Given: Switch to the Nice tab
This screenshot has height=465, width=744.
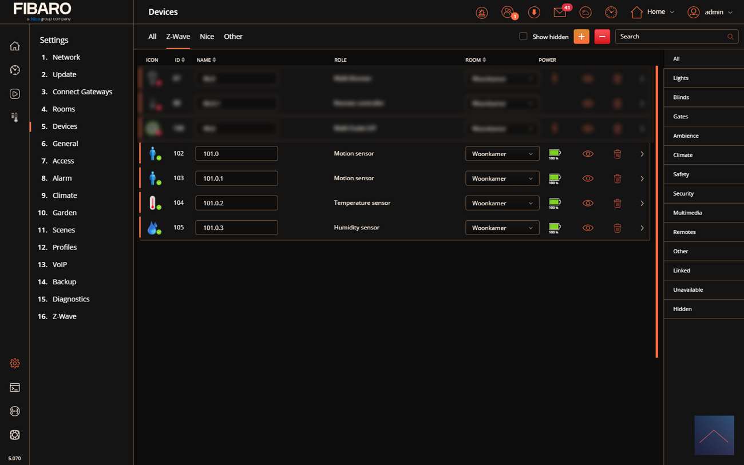Looking at the screenshot, I should (x=207, y=37).
